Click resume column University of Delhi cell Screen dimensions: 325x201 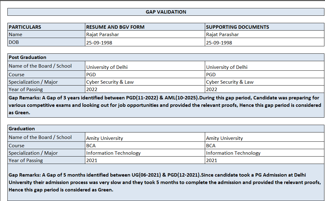coord(145,66)
